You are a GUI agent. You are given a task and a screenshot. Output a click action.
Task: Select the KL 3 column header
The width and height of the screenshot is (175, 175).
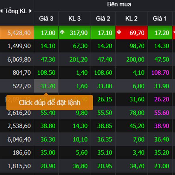pos(74,19)
